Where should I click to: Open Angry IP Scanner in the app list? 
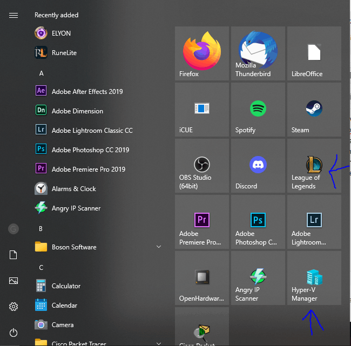[x=98, y=208]
